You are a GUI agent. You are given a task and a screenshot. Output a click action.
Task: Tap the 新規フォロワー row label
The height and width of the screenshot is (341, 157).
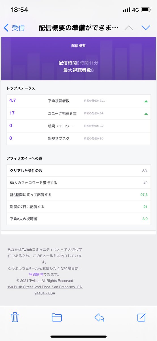point(60,126)
